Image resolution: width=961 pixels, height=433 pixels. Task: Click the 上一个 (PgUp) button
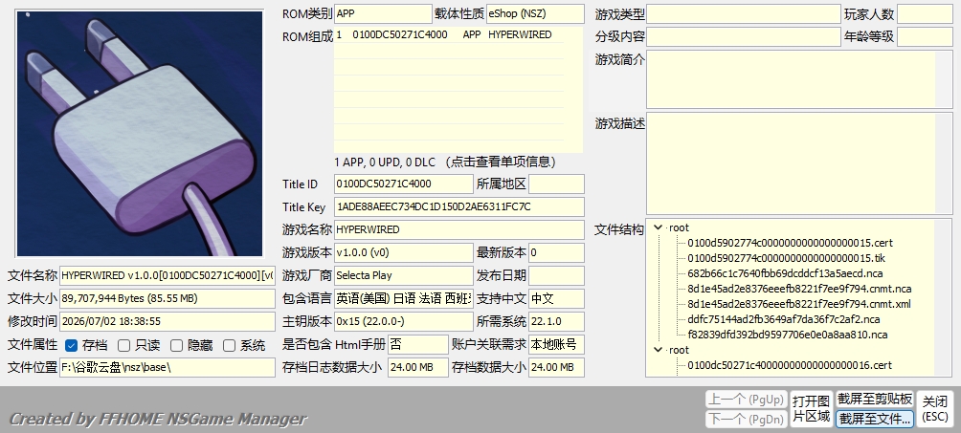coord(746,400)
